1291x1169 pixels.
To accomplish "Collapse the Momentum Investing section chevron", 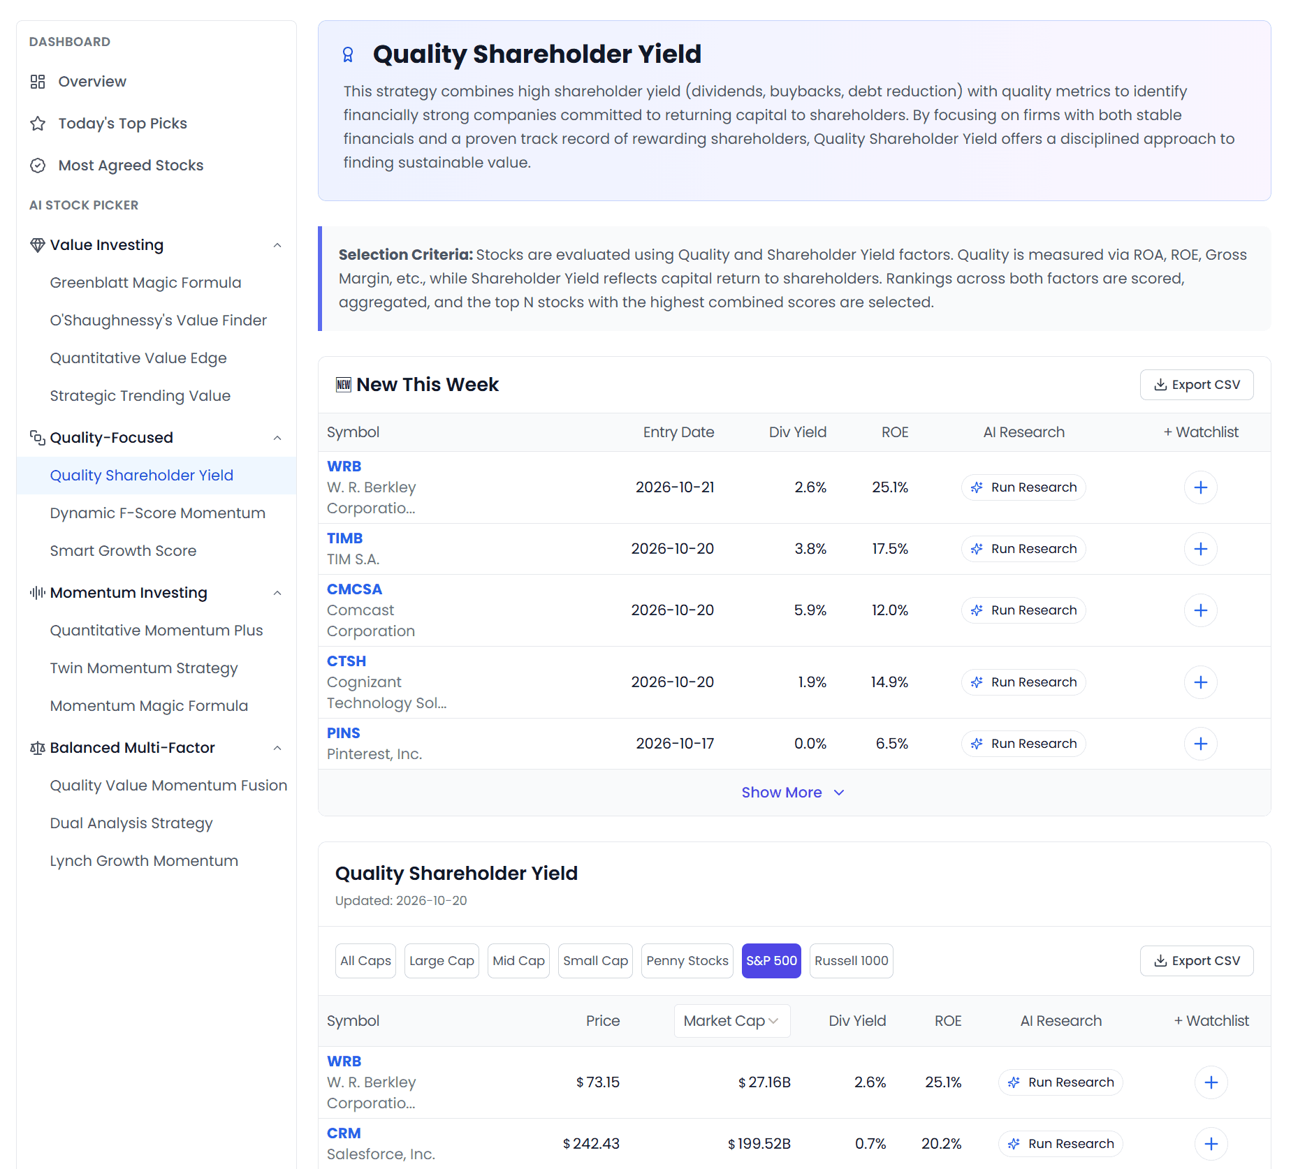I will 277,593.
